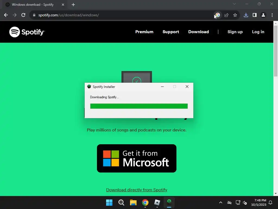Viewport: 278px width, 209px height.
Task: Click the muted volume tray icon
Action: click(245, 202)
